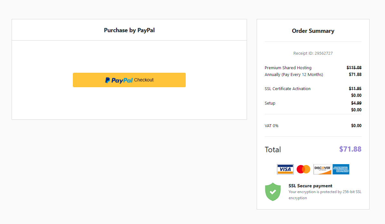Click the purple $71.88 total amount

coord(350,149)
